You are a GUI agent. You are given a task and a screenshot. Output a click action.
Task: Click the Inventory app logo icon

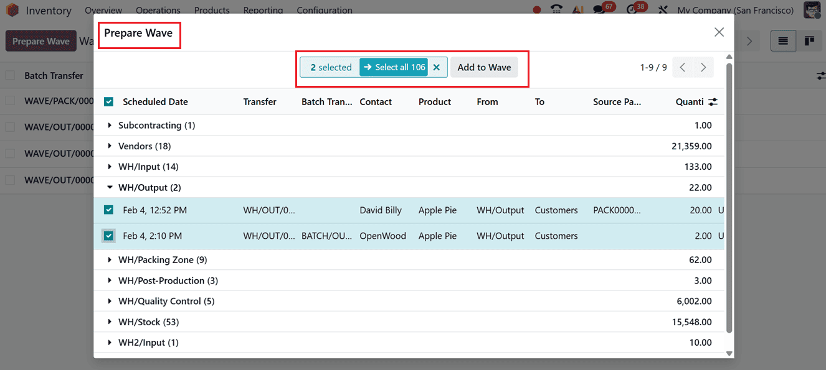12,10
